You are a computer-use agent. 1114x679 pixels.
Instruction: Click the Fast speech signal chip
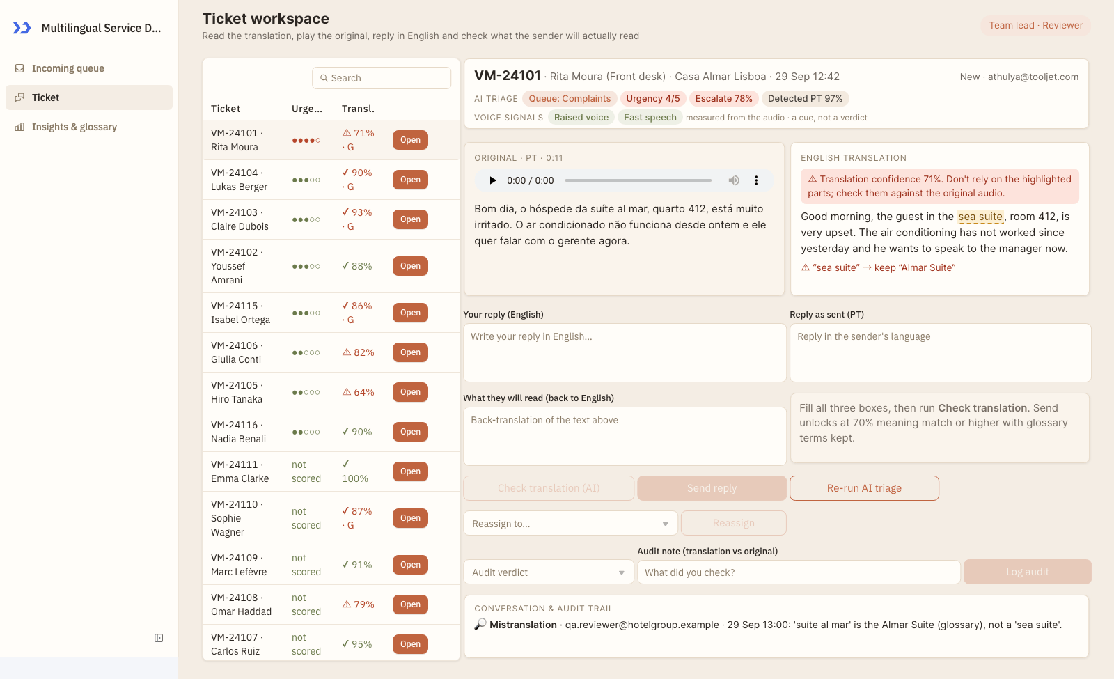coord(650,117)
